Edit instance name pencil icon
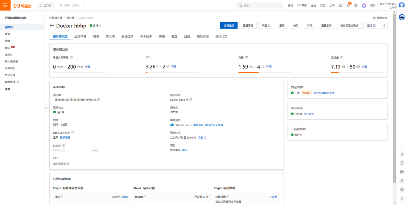 pyautogui.click(x=187, y=100)
